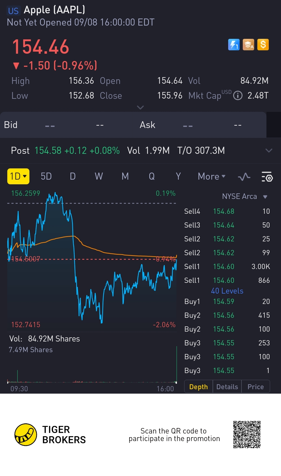This screenshot has width=281, height=476.
Task: Tap the yellow dollar sign icon
Action: [263, 45]
